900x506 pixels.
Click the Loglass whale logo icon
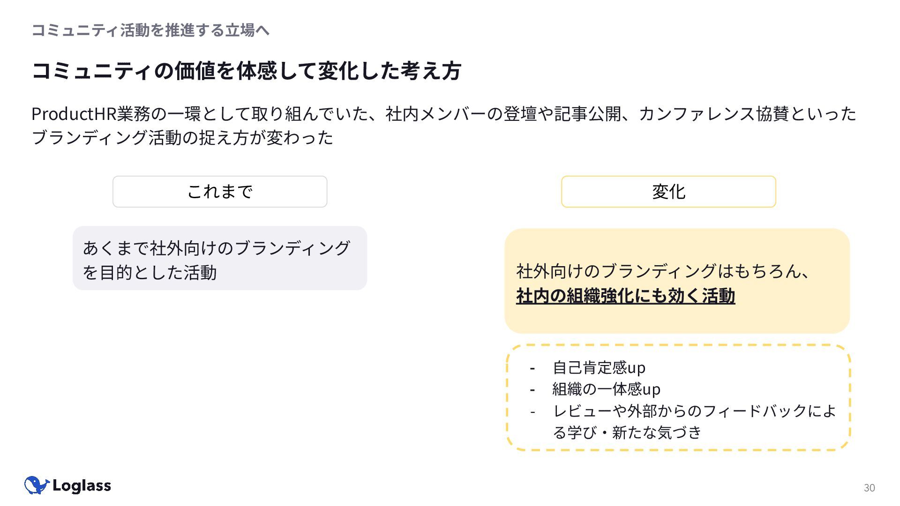pos(37,485)
